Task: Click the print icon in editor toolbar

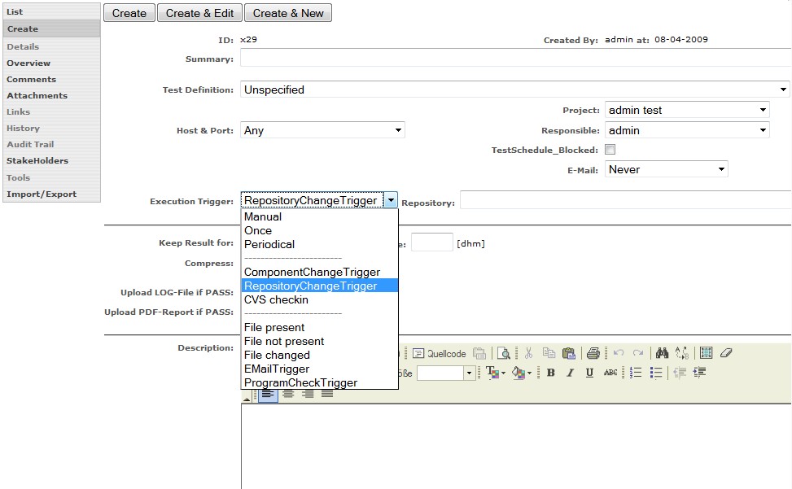Action: click(x=593, y=353)
